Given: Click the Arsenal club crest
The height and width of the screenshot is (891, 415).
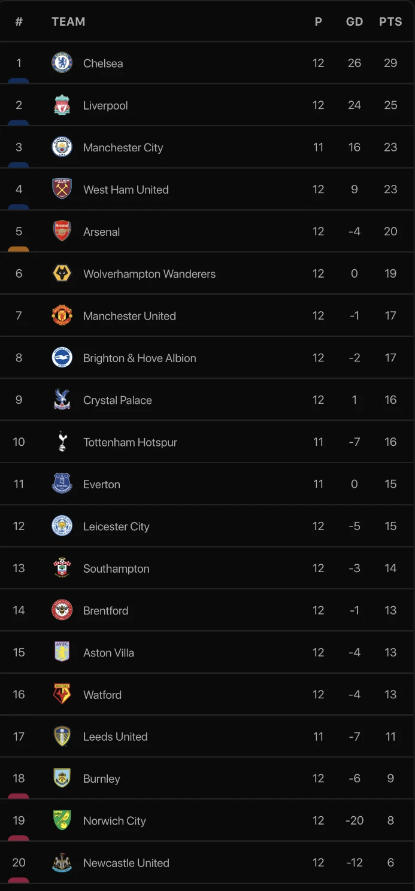Looking at the screenshot, I should coord(62,232).
